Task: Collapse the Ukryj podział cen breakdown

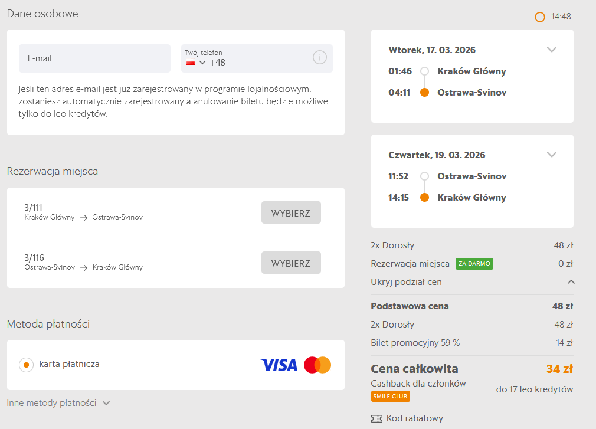Action: point(571,282)
